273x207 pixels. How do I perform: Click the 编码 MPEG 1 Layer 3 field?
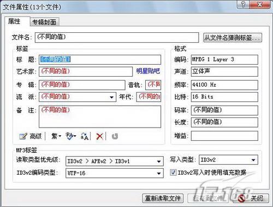[224, 60]
